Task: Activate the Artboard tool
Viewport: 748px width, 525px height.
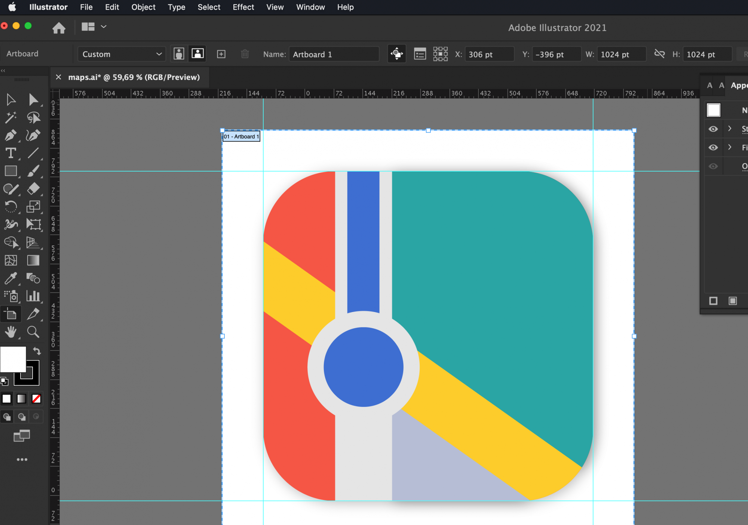Action: [11, 314]
